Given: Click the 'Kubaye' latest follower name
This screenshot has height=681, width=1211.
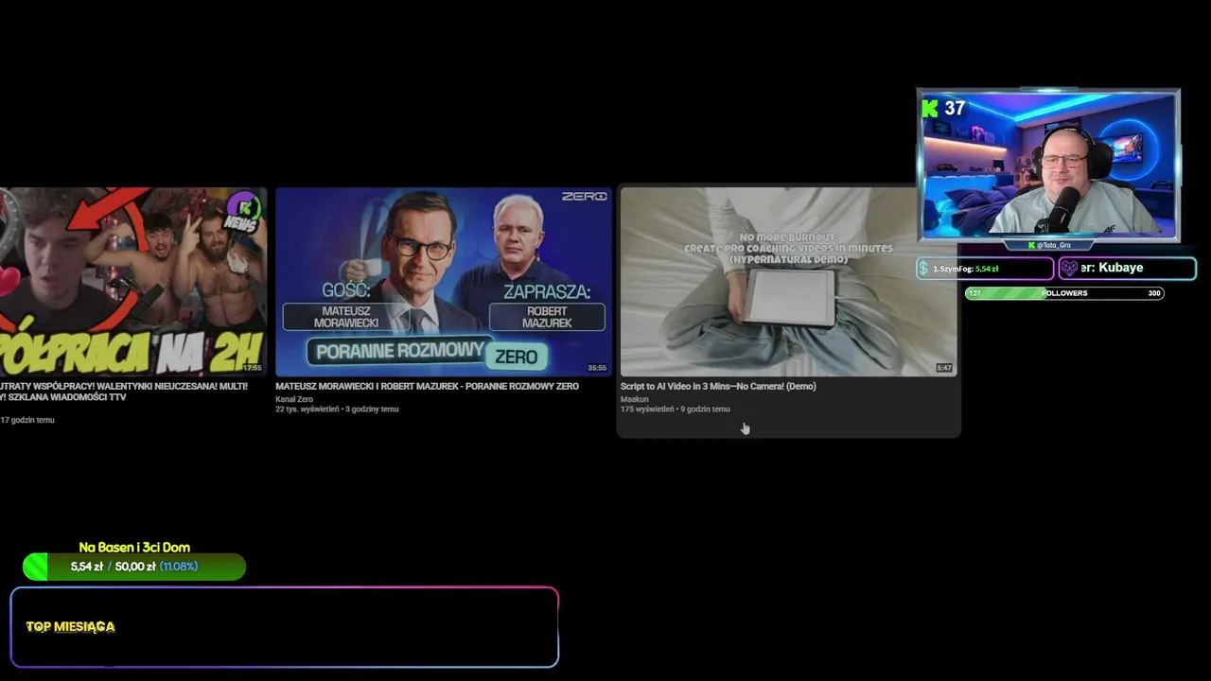Looking at the screenshot, I should pyautogui.click(x=1121, y=268).
